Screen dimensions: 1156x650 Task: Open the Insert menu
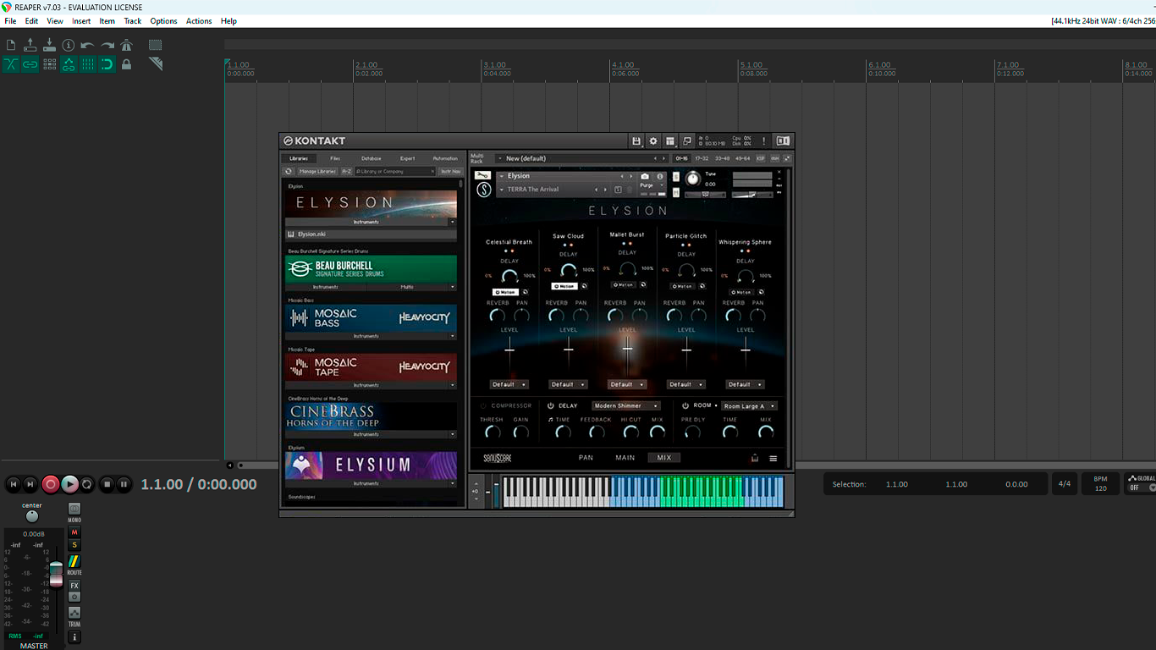pos(81,21)
